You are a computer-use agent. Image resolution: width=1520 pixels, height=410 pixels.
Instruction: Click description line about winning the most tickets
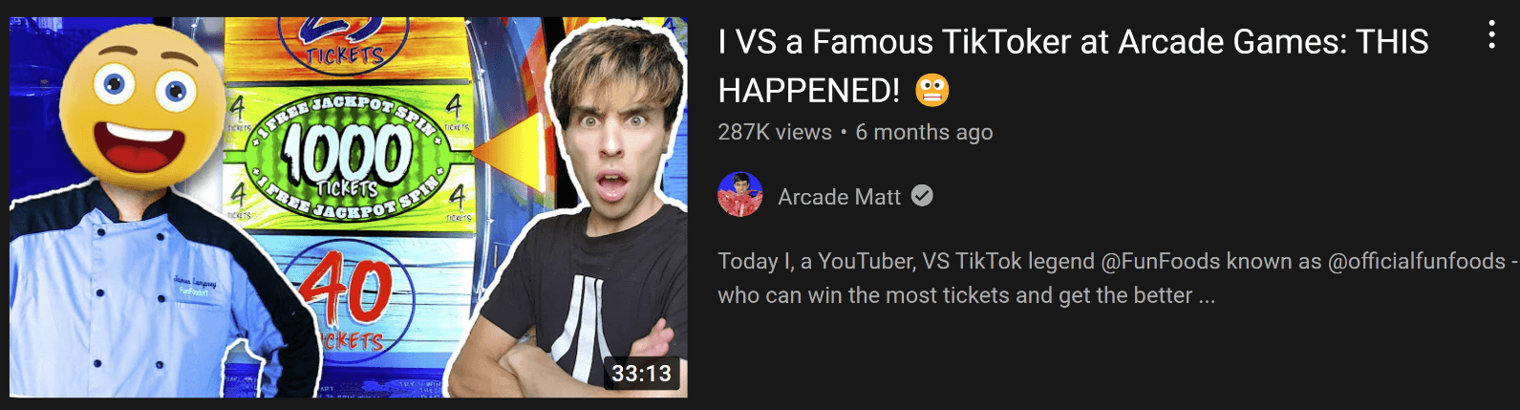[x=966, y=295]
